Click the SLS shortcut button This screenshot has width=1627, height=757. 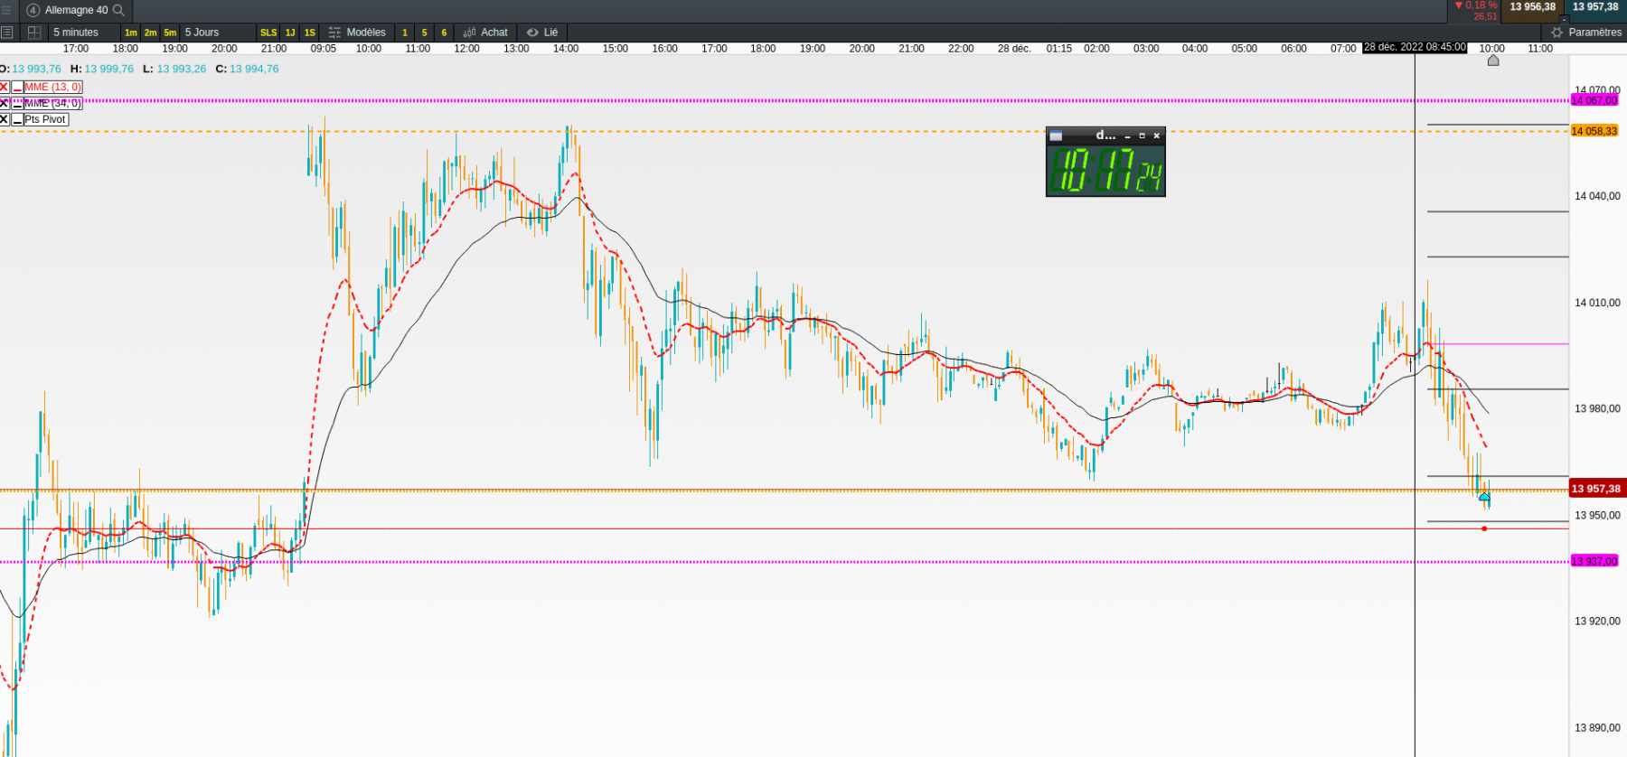tap(268, 33)
